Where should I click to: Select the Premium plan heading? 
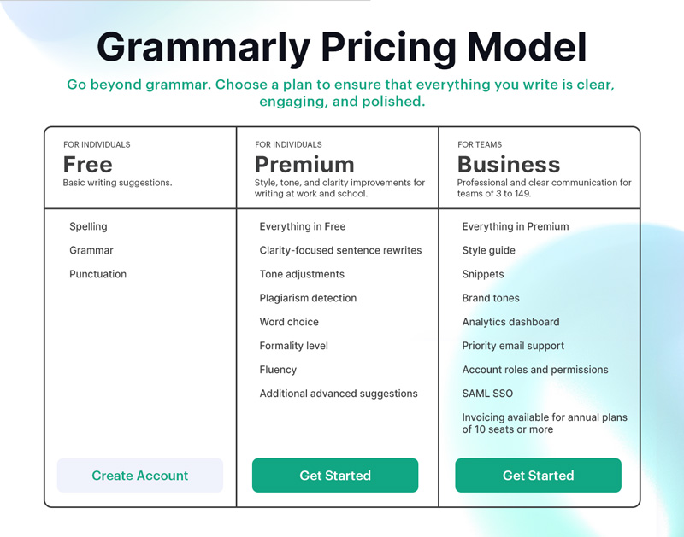(304, 165)
